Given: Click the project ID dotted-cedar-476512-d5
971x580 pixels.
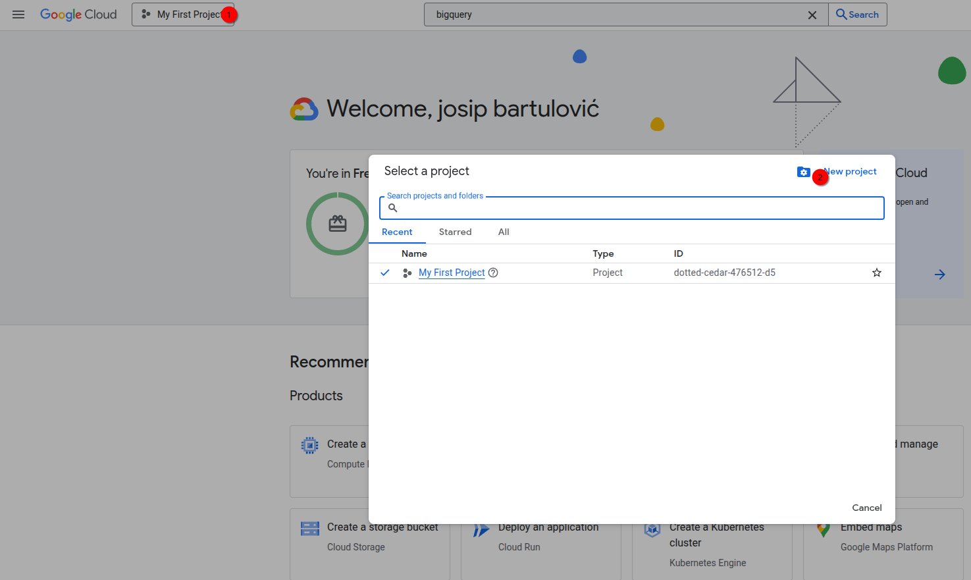Looking at the screenshot, I should coord(724,273).
